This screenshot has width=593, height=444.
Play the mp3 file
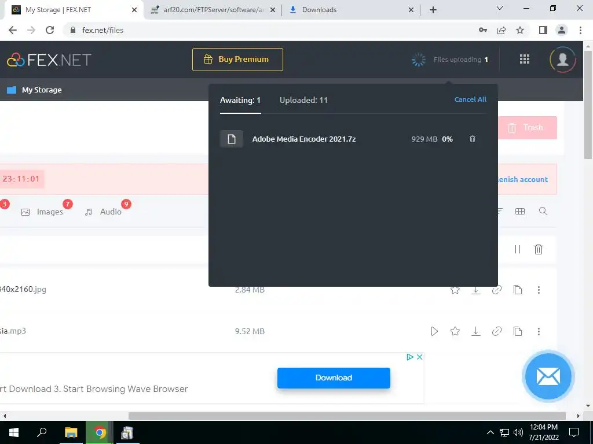point(434,331)
